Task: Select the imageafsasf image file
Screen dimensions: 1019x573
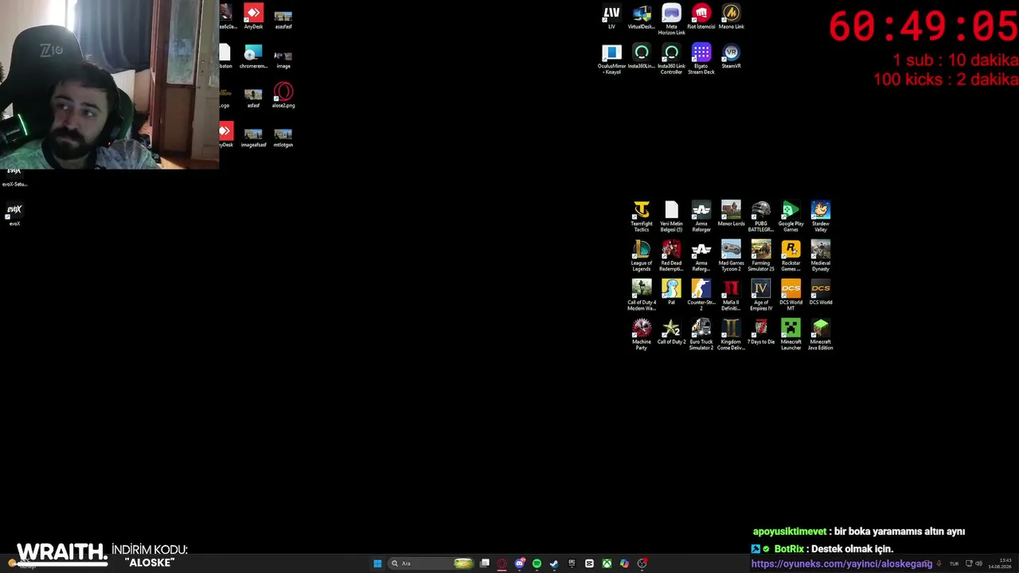Action: (253, 137)
